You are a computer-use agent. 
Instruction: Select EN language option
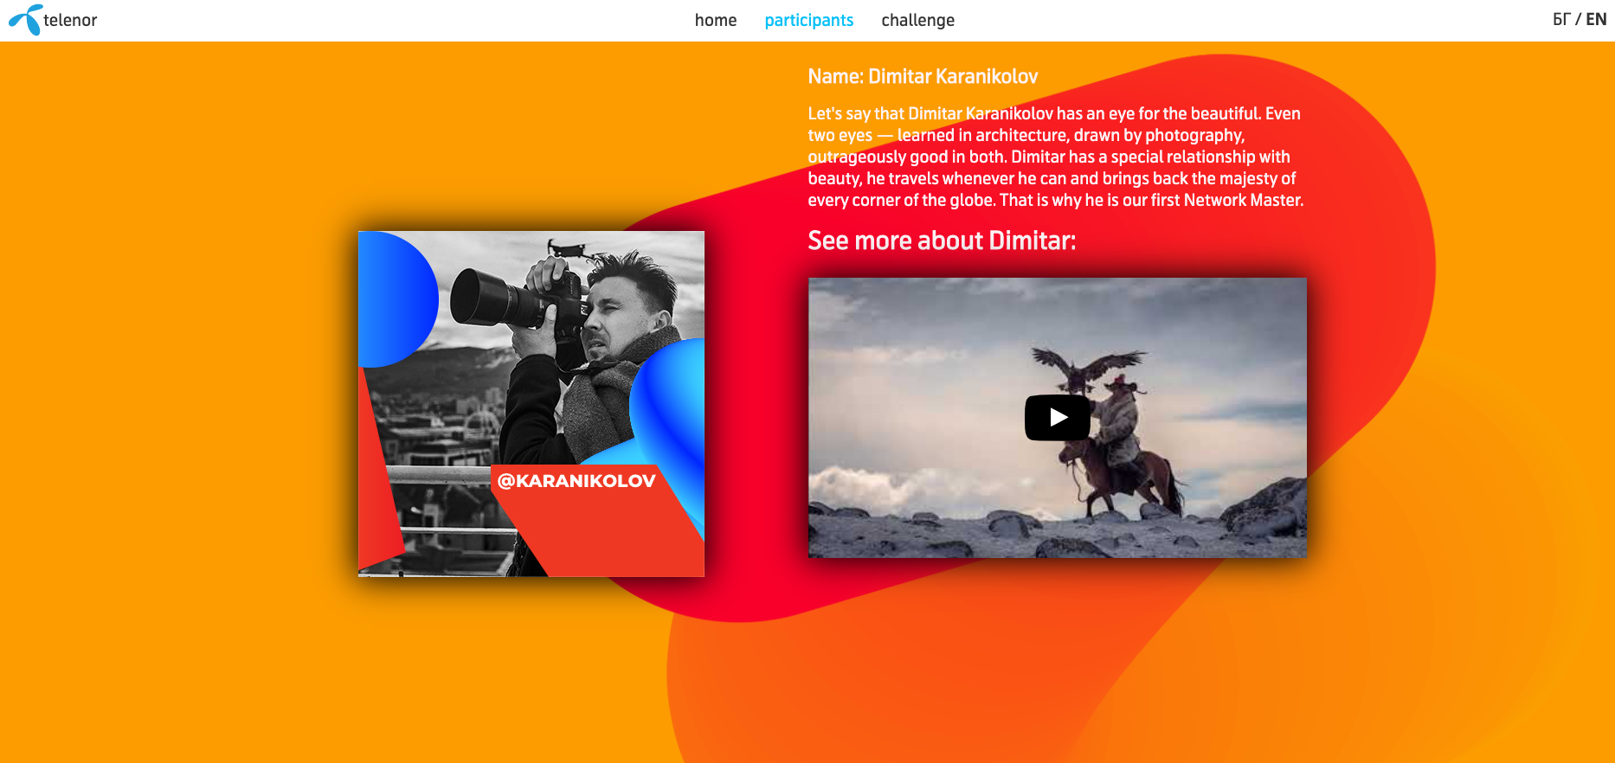pyautogui.click(x=1596, y=19)
